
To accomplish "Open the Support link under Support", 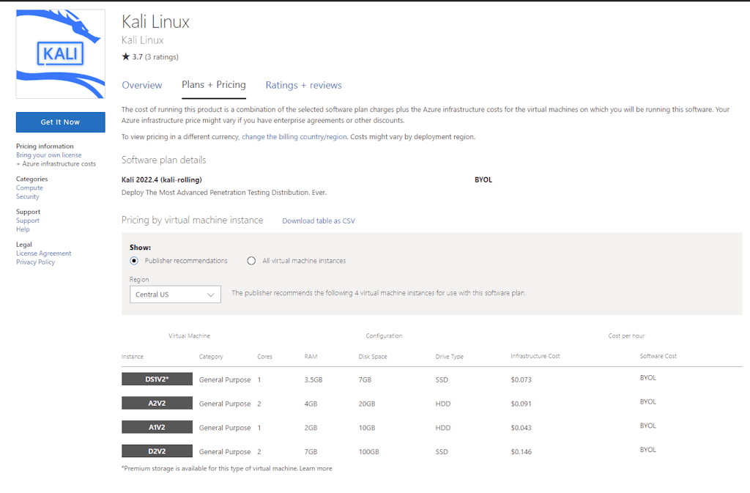I will pyautogui.click(x=28, y=220).
